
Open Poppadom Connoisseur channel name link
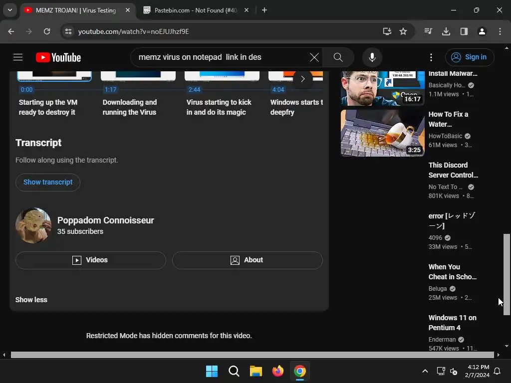106,220
